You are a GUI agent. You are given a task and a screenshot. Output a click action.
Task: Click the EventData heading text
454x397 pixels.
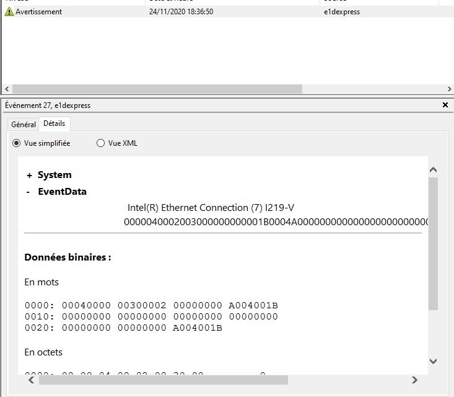[x=63, y=192]
